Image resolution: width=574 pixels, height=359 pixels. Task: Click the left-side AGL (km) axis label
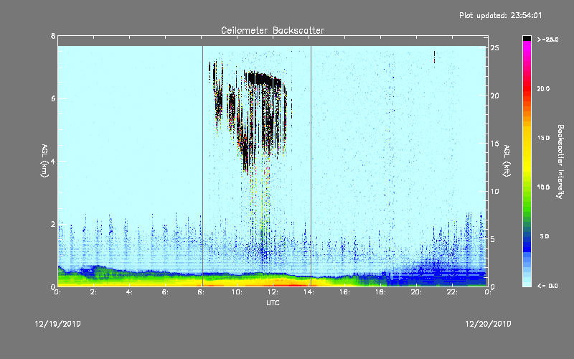44,161
